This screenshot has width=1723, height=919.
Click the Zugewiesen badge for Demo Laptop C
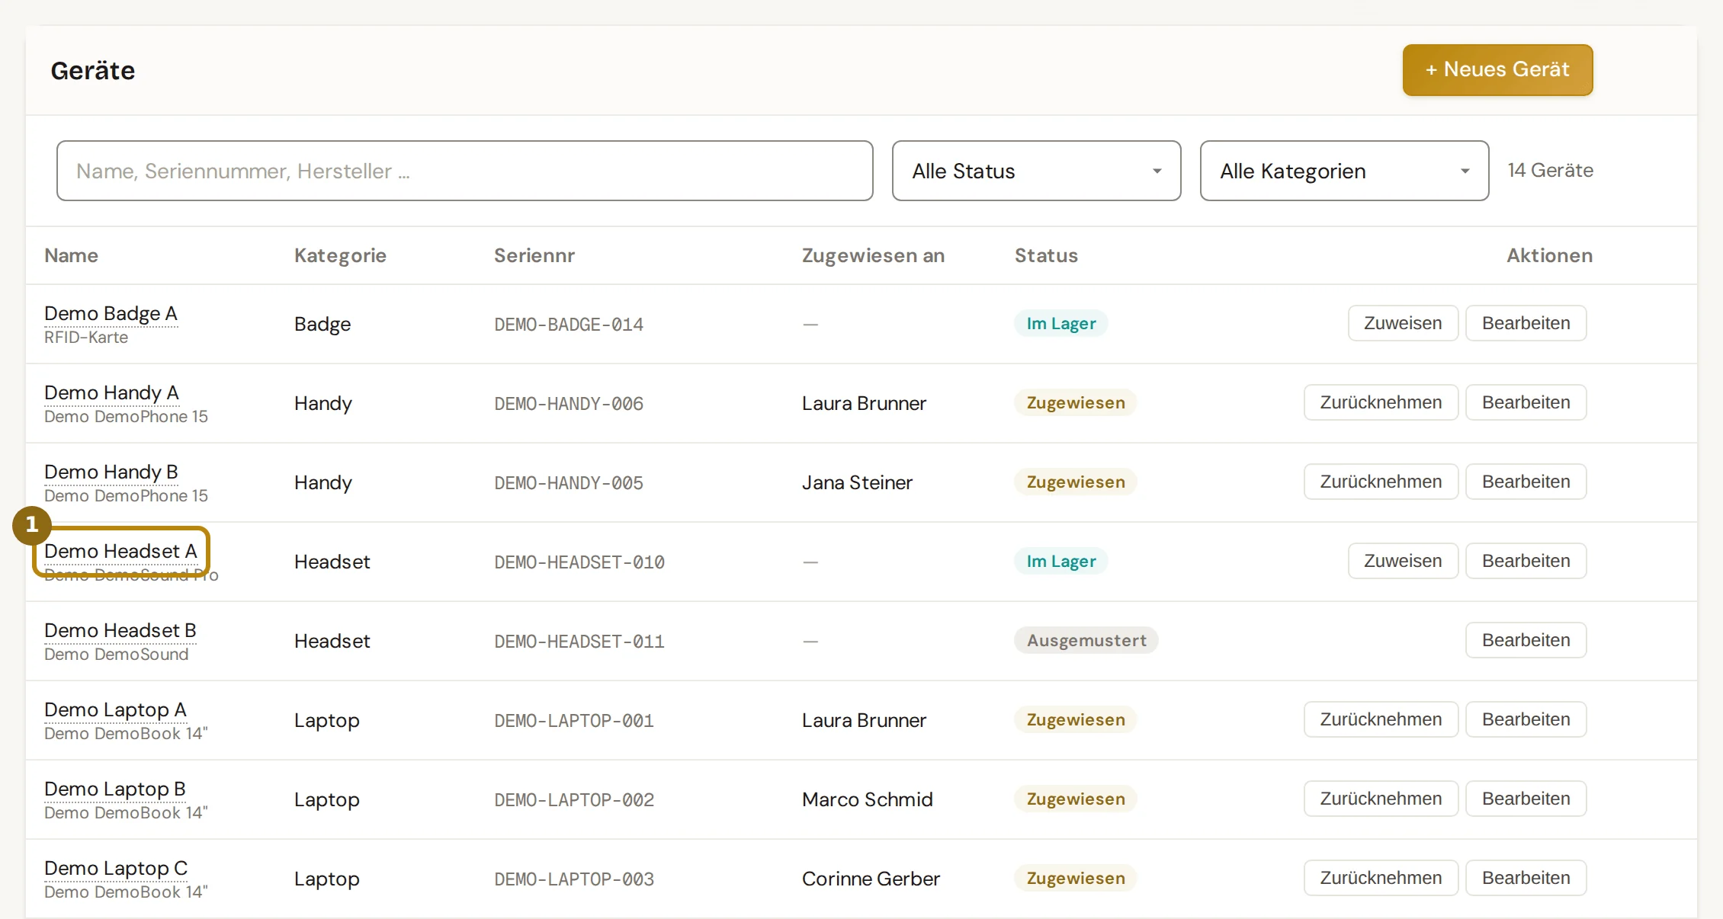(x=1075, y=878)
